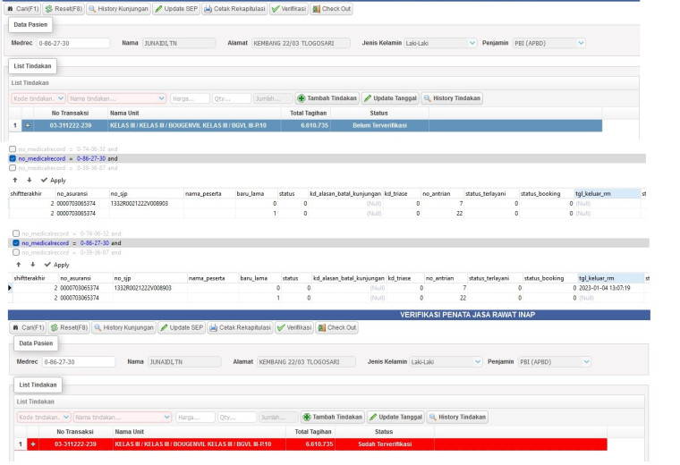Open History Kunjungan via the upper toolbar's magnifier icon
The width and height of the screenshot is (680, 465).
click(x=92, y=9)
